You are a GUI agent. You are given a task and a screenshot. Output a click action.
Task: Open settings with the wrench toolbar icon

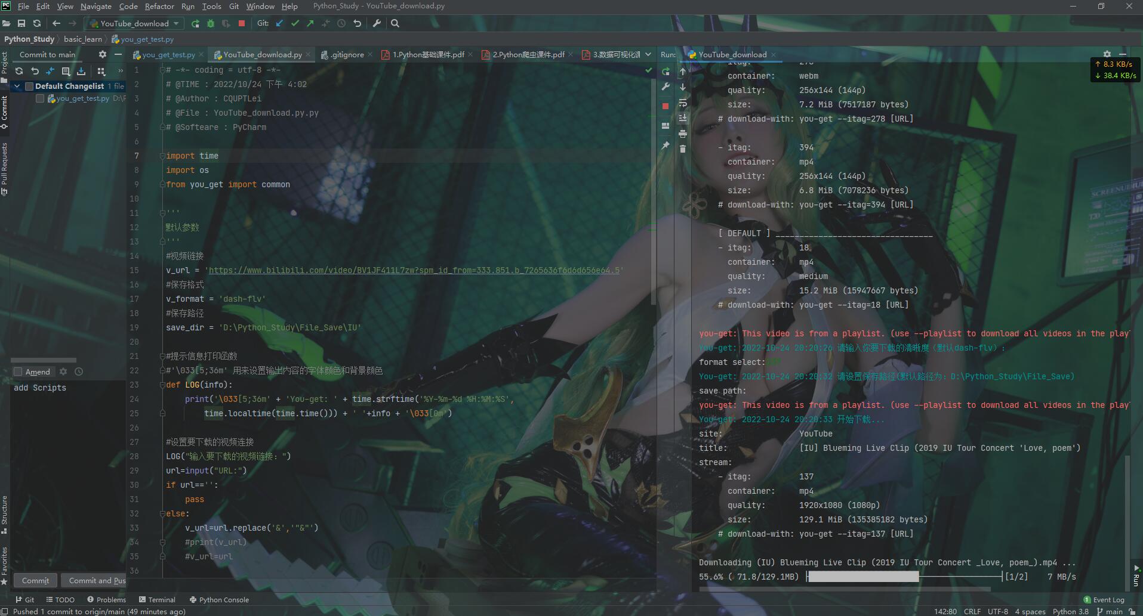pyautogui.click(x=377, y=23)
